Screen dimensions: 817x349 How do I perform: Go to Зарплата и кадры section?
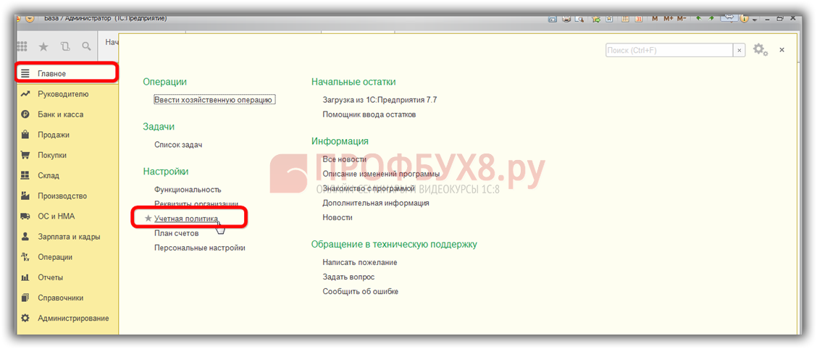[x=69, y=237]
